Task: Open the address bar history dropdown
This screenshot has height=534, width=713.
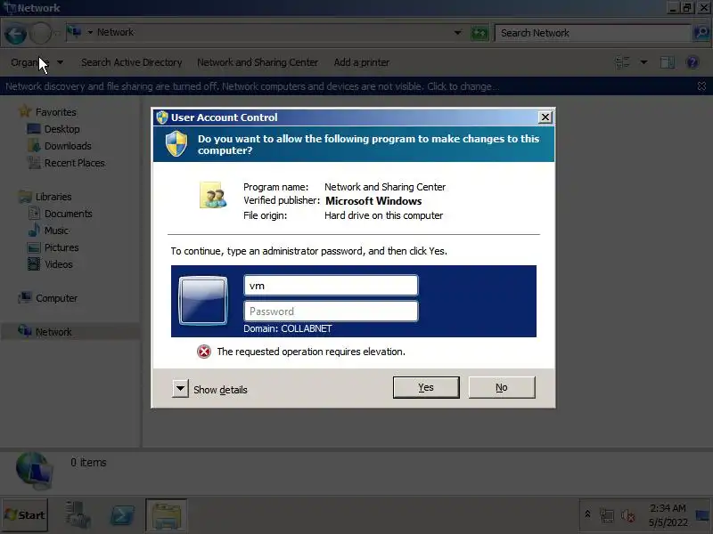Action: (x=457, y=33)
